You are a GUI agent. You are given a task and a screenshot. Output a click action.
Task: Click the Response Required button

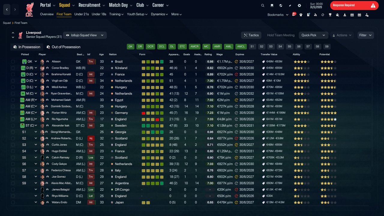tap(354, 5)
